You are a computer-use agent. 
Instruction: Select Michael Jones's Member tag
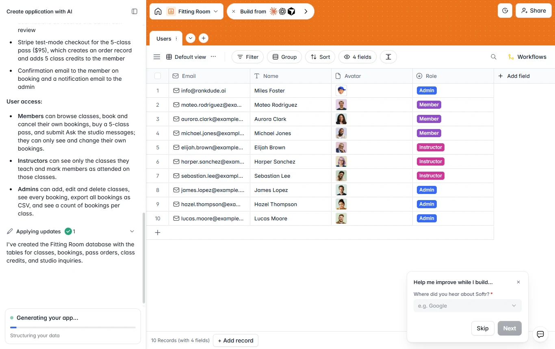click(x=429, y=133)
